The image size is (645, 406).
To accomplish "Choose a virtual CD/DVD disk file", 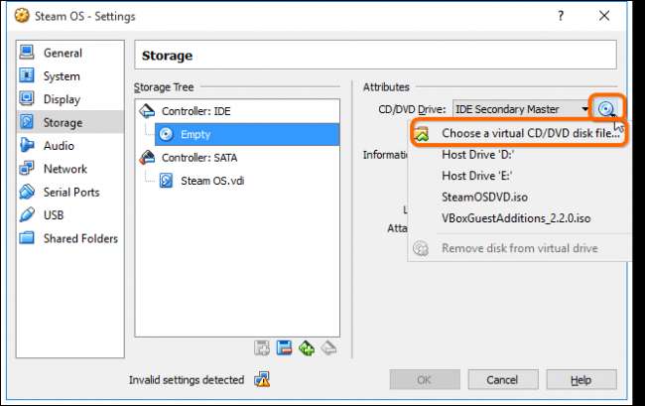I will [x=530, y=133].
